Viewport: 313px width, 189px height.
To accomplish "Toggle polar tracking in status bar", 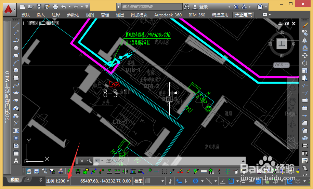I will (x=196, y=181).
